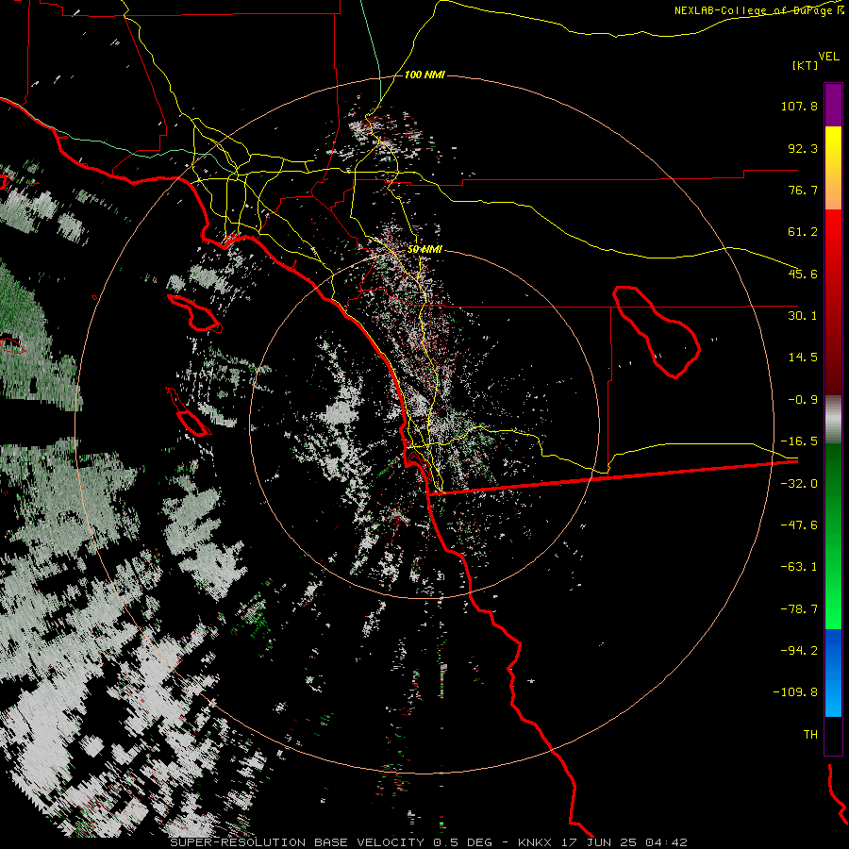Click the -63.1 velocity scale value
849x849 pixels.
point(799,567)
